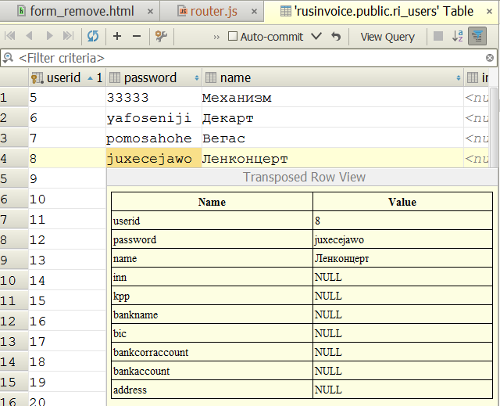Open the transaction mode dropdown arrow
Viewport: 500px width, 406px height.
[x=316, y=37]
